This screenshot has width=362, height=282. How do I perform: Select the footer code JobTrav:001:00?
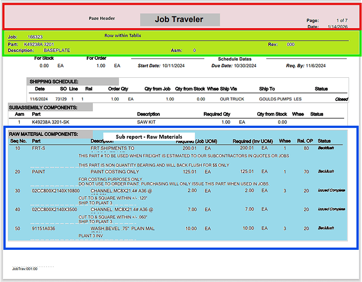[25, 269]
